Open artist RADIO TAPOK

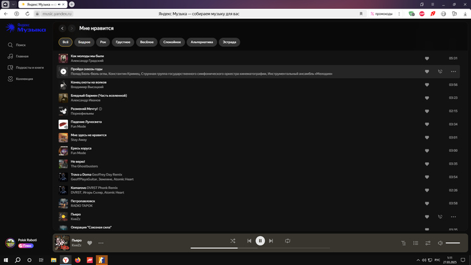(81, 206)
